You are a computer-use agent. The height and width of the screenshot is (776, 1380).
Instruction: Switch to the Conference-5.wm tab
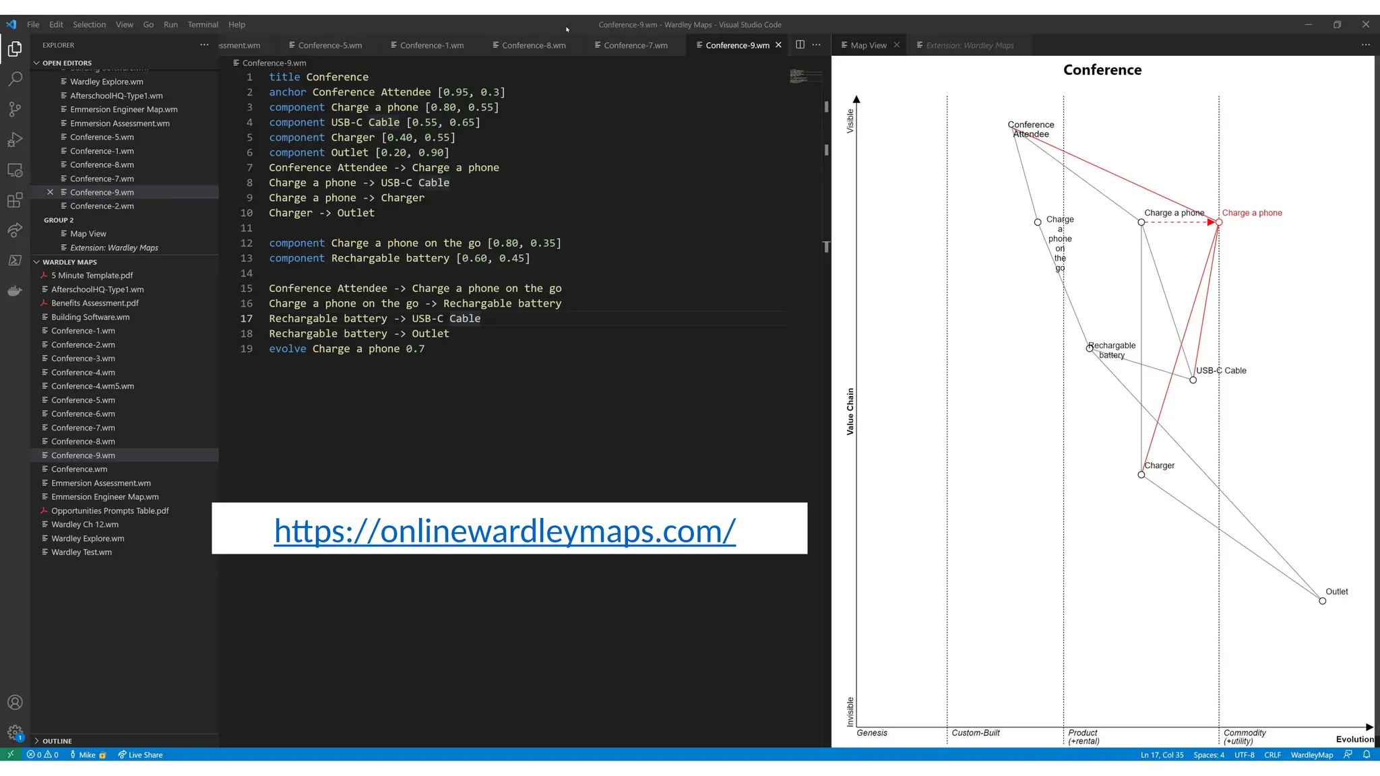(330, 45)
